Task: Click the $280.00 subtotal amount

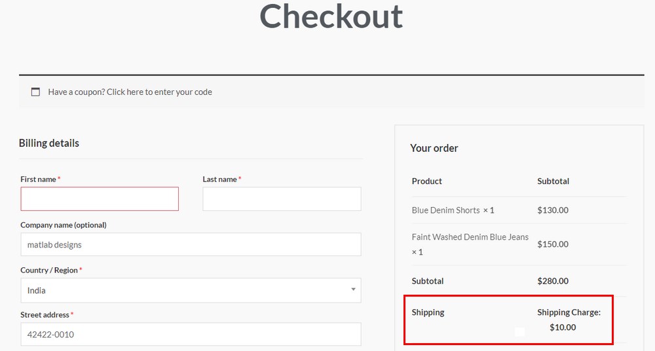Action: [553, 281]
